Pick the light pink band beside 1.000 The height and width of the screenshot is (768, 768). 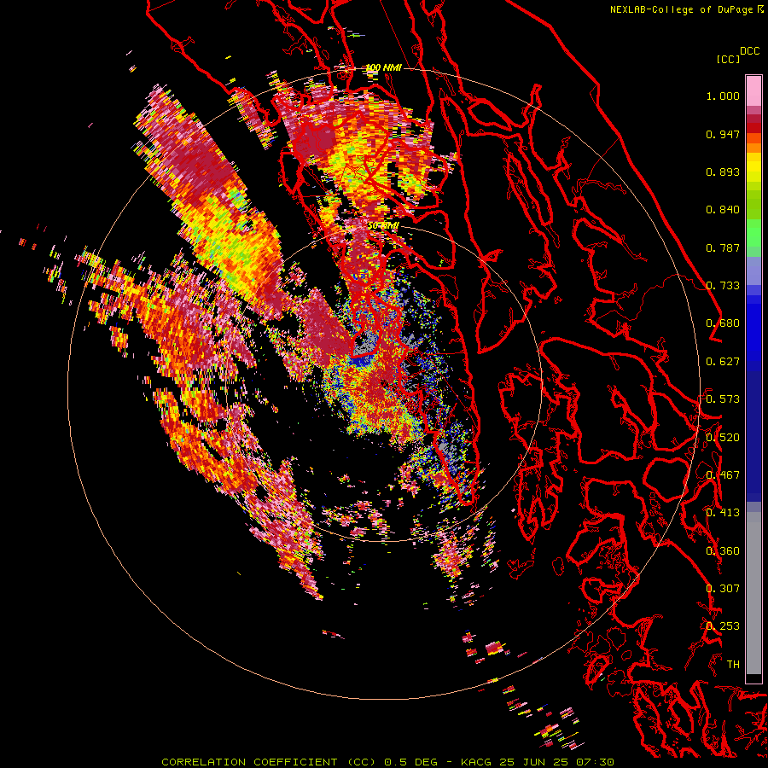click(x=753, y=91)
